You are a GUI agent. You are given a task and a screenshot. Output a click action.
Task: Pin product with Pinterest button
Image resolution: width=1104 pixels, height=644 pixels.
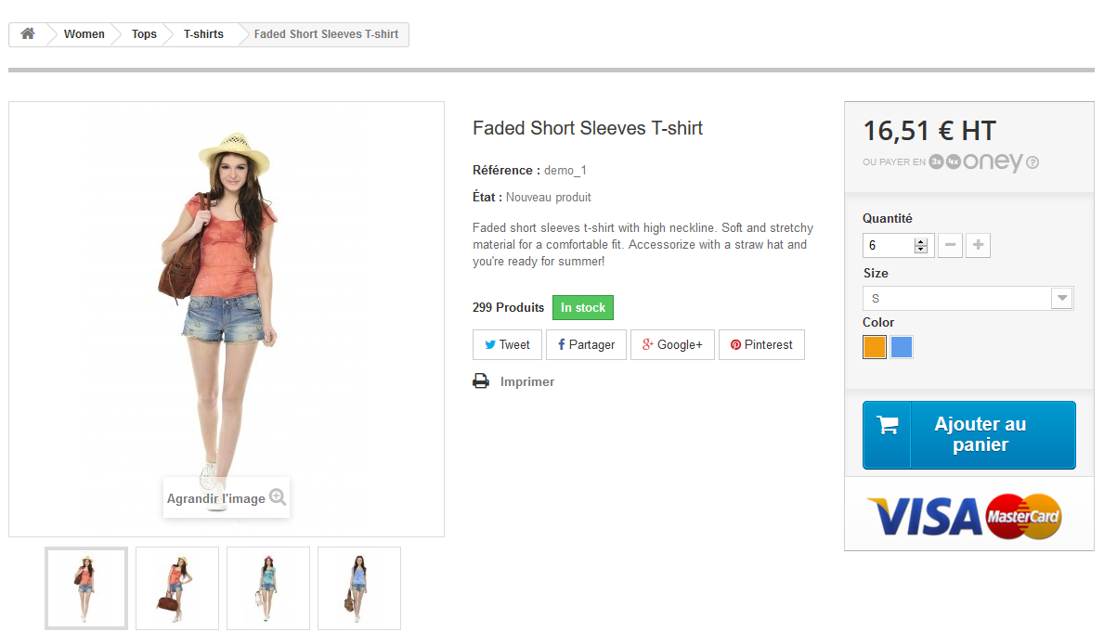[x=761, y=345]
